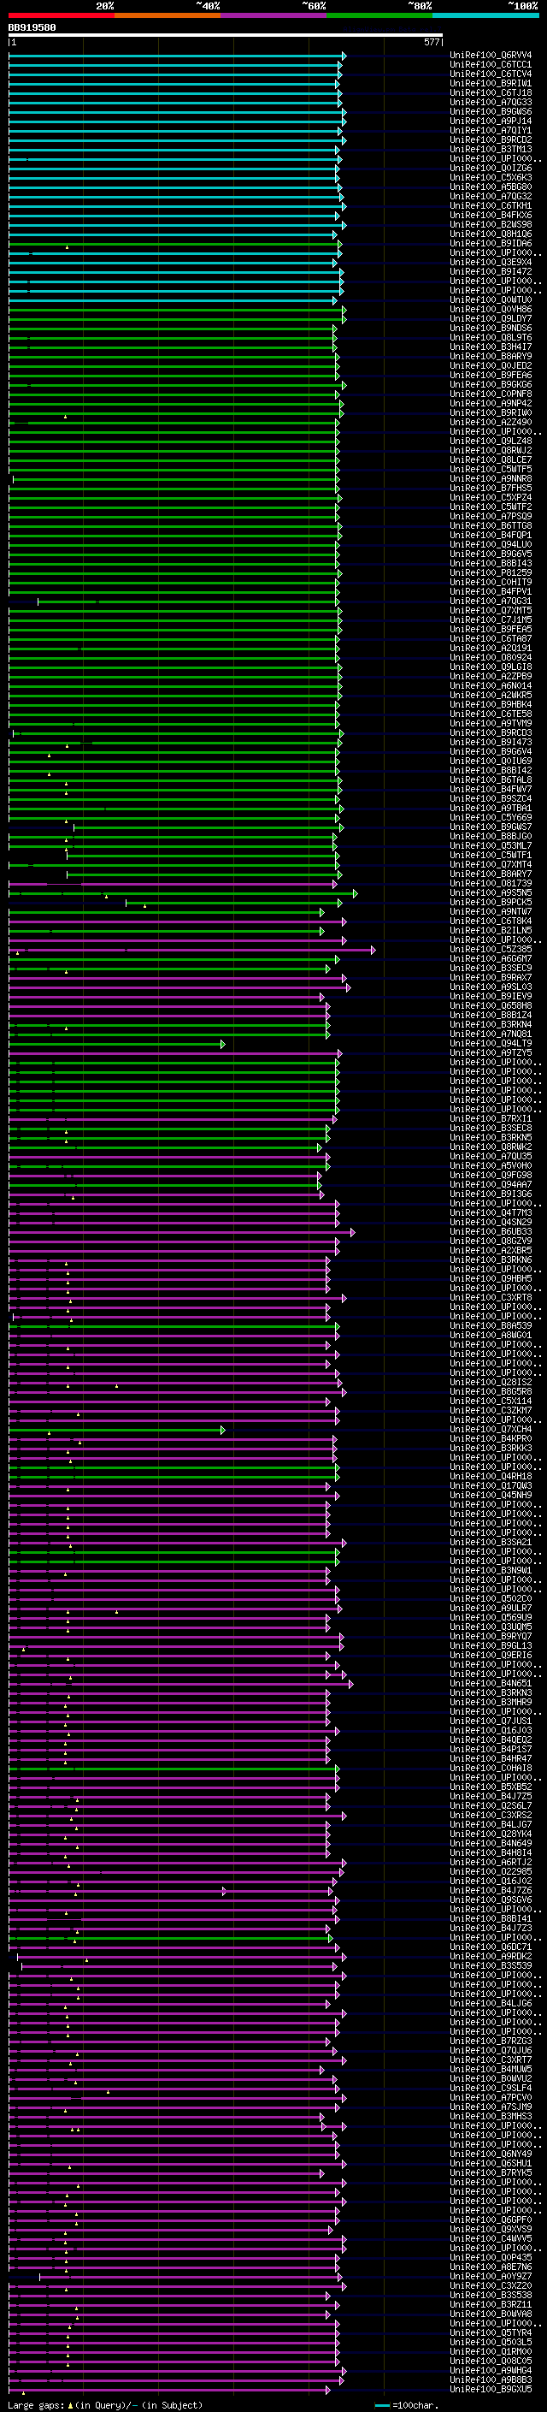Open the UniRef100_Q6RVV4 hit
547x2412 pixels.
coord(490,56)
